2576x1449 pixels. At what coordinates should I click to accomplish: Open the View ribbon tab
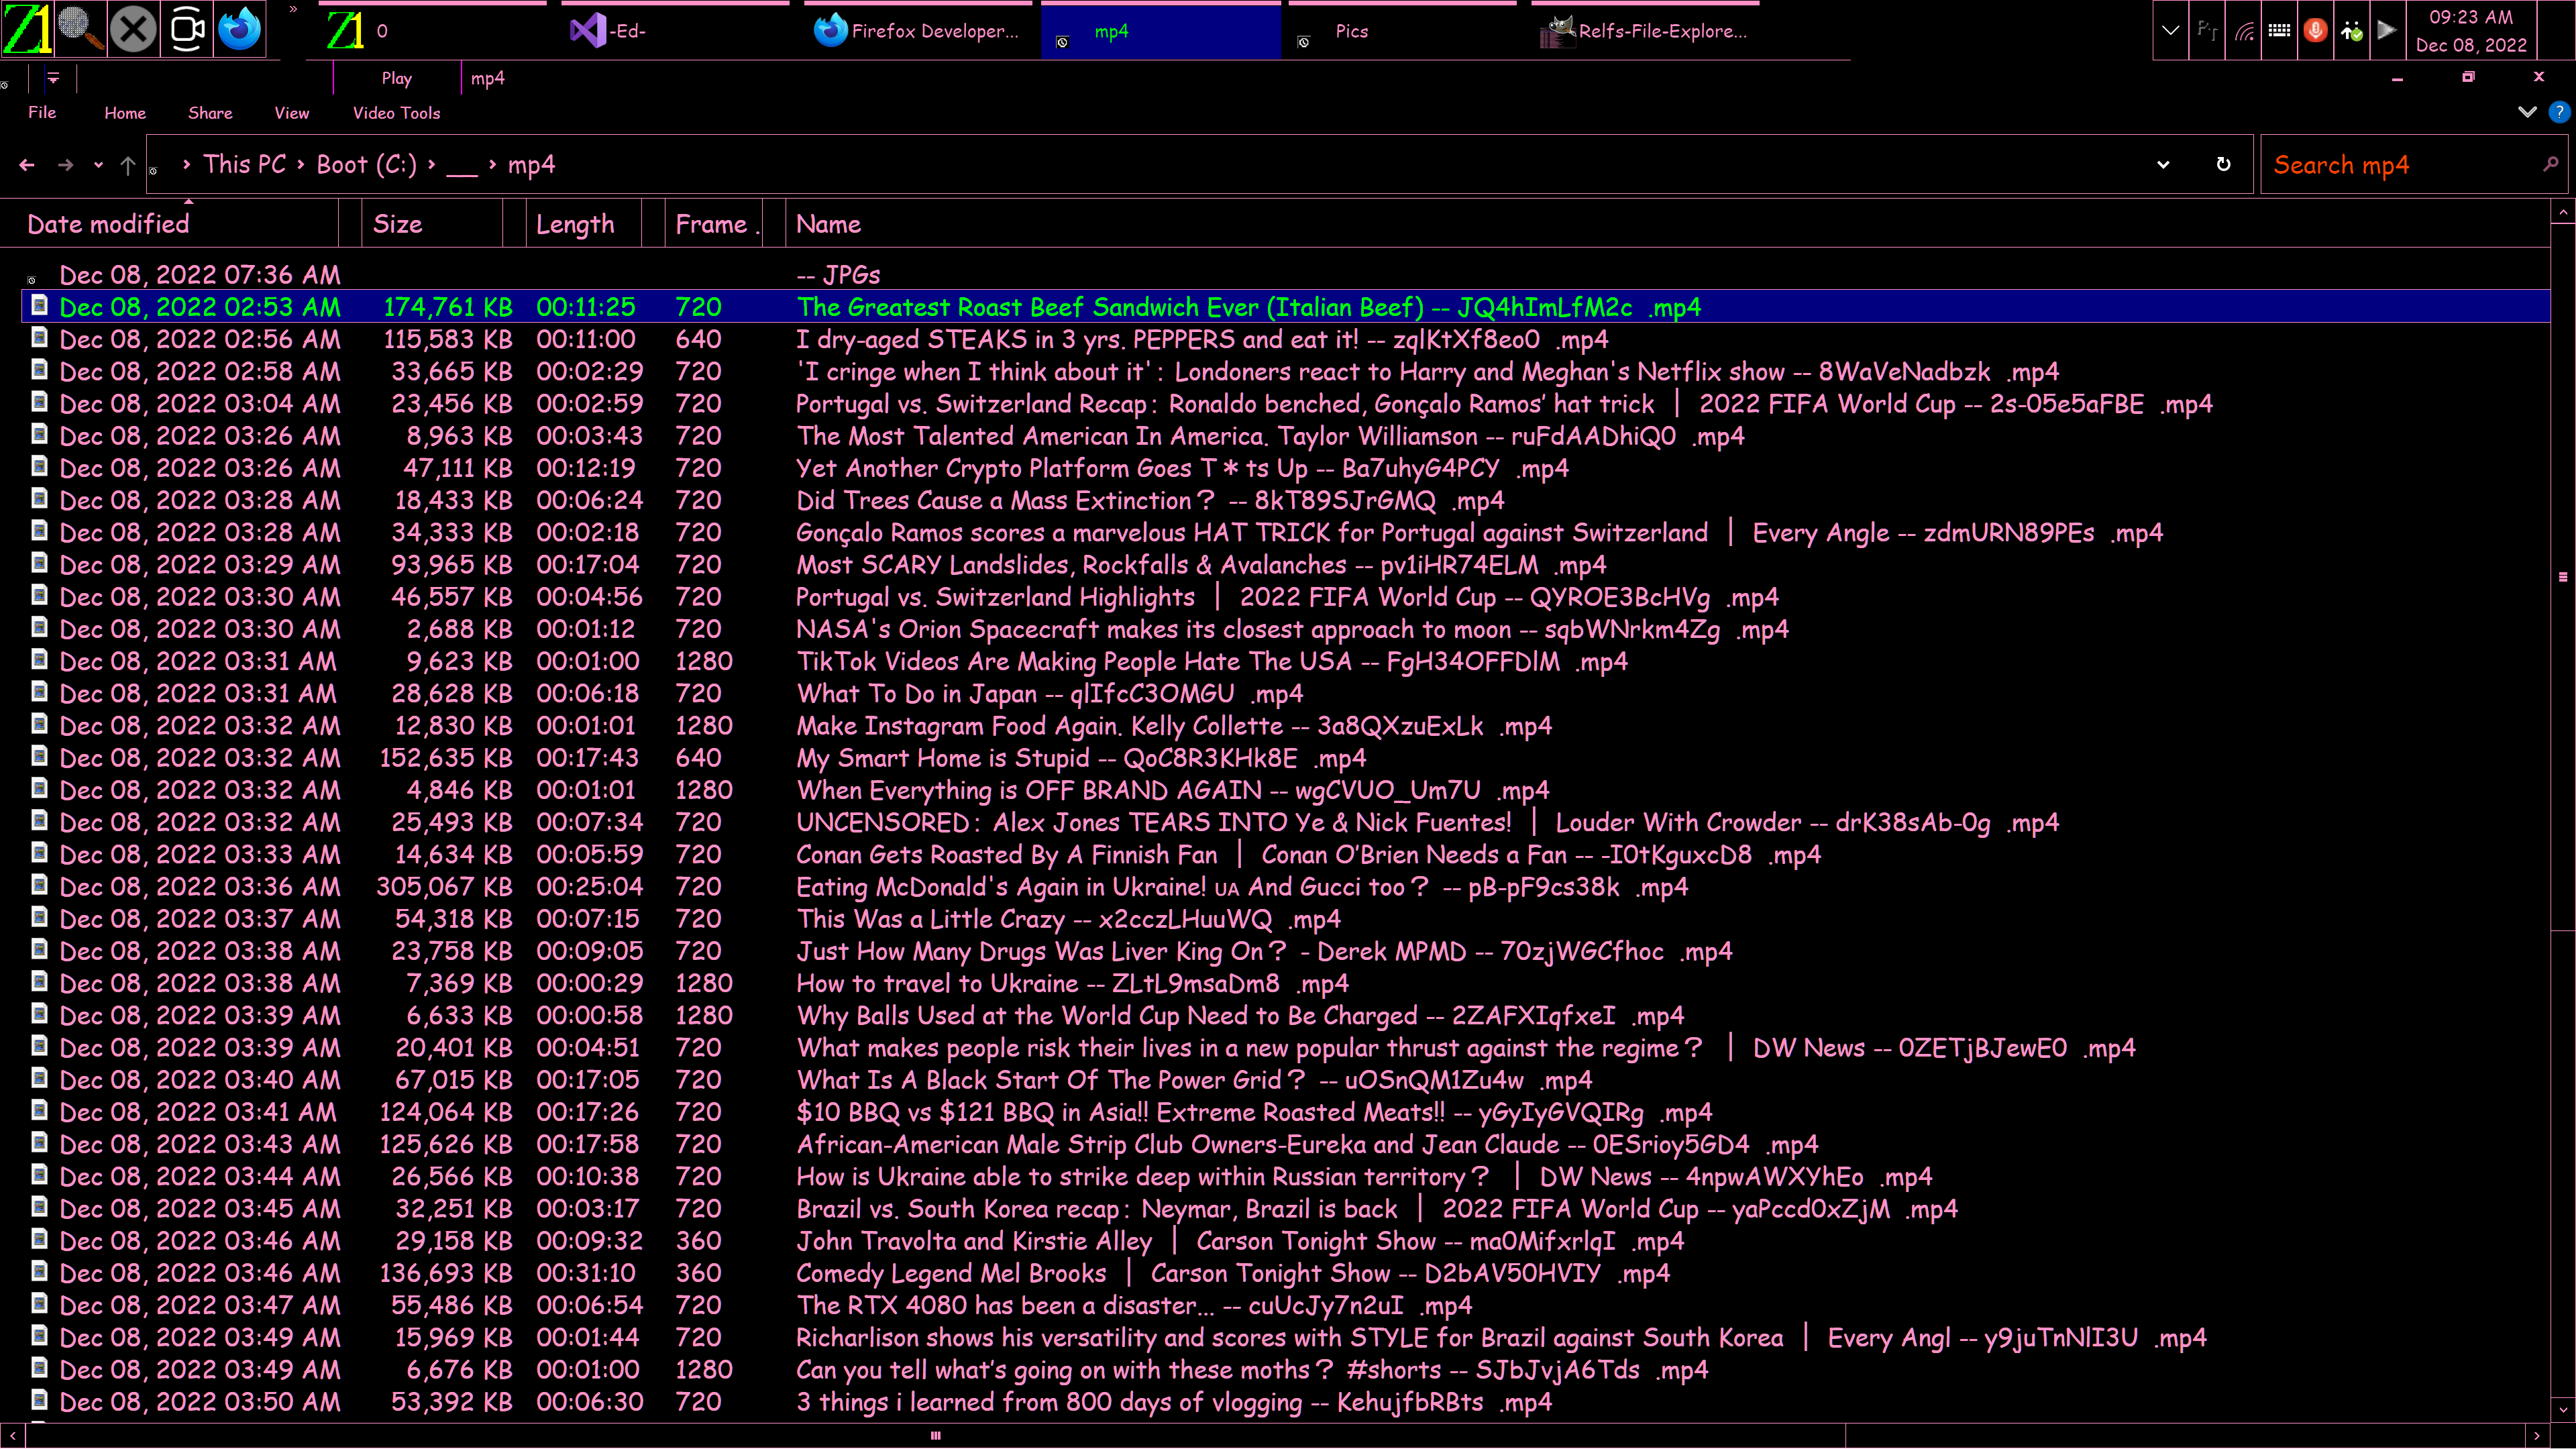click(x=291, y=113)
